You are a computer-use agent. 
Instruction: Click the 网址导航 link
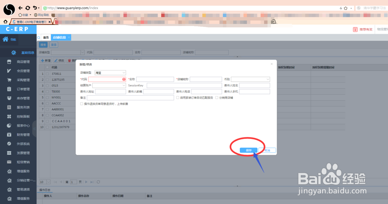[42, 15]
